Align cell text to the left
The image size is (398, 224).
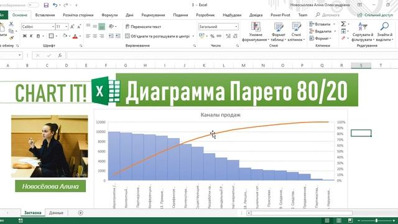click(x=88, y=36)
